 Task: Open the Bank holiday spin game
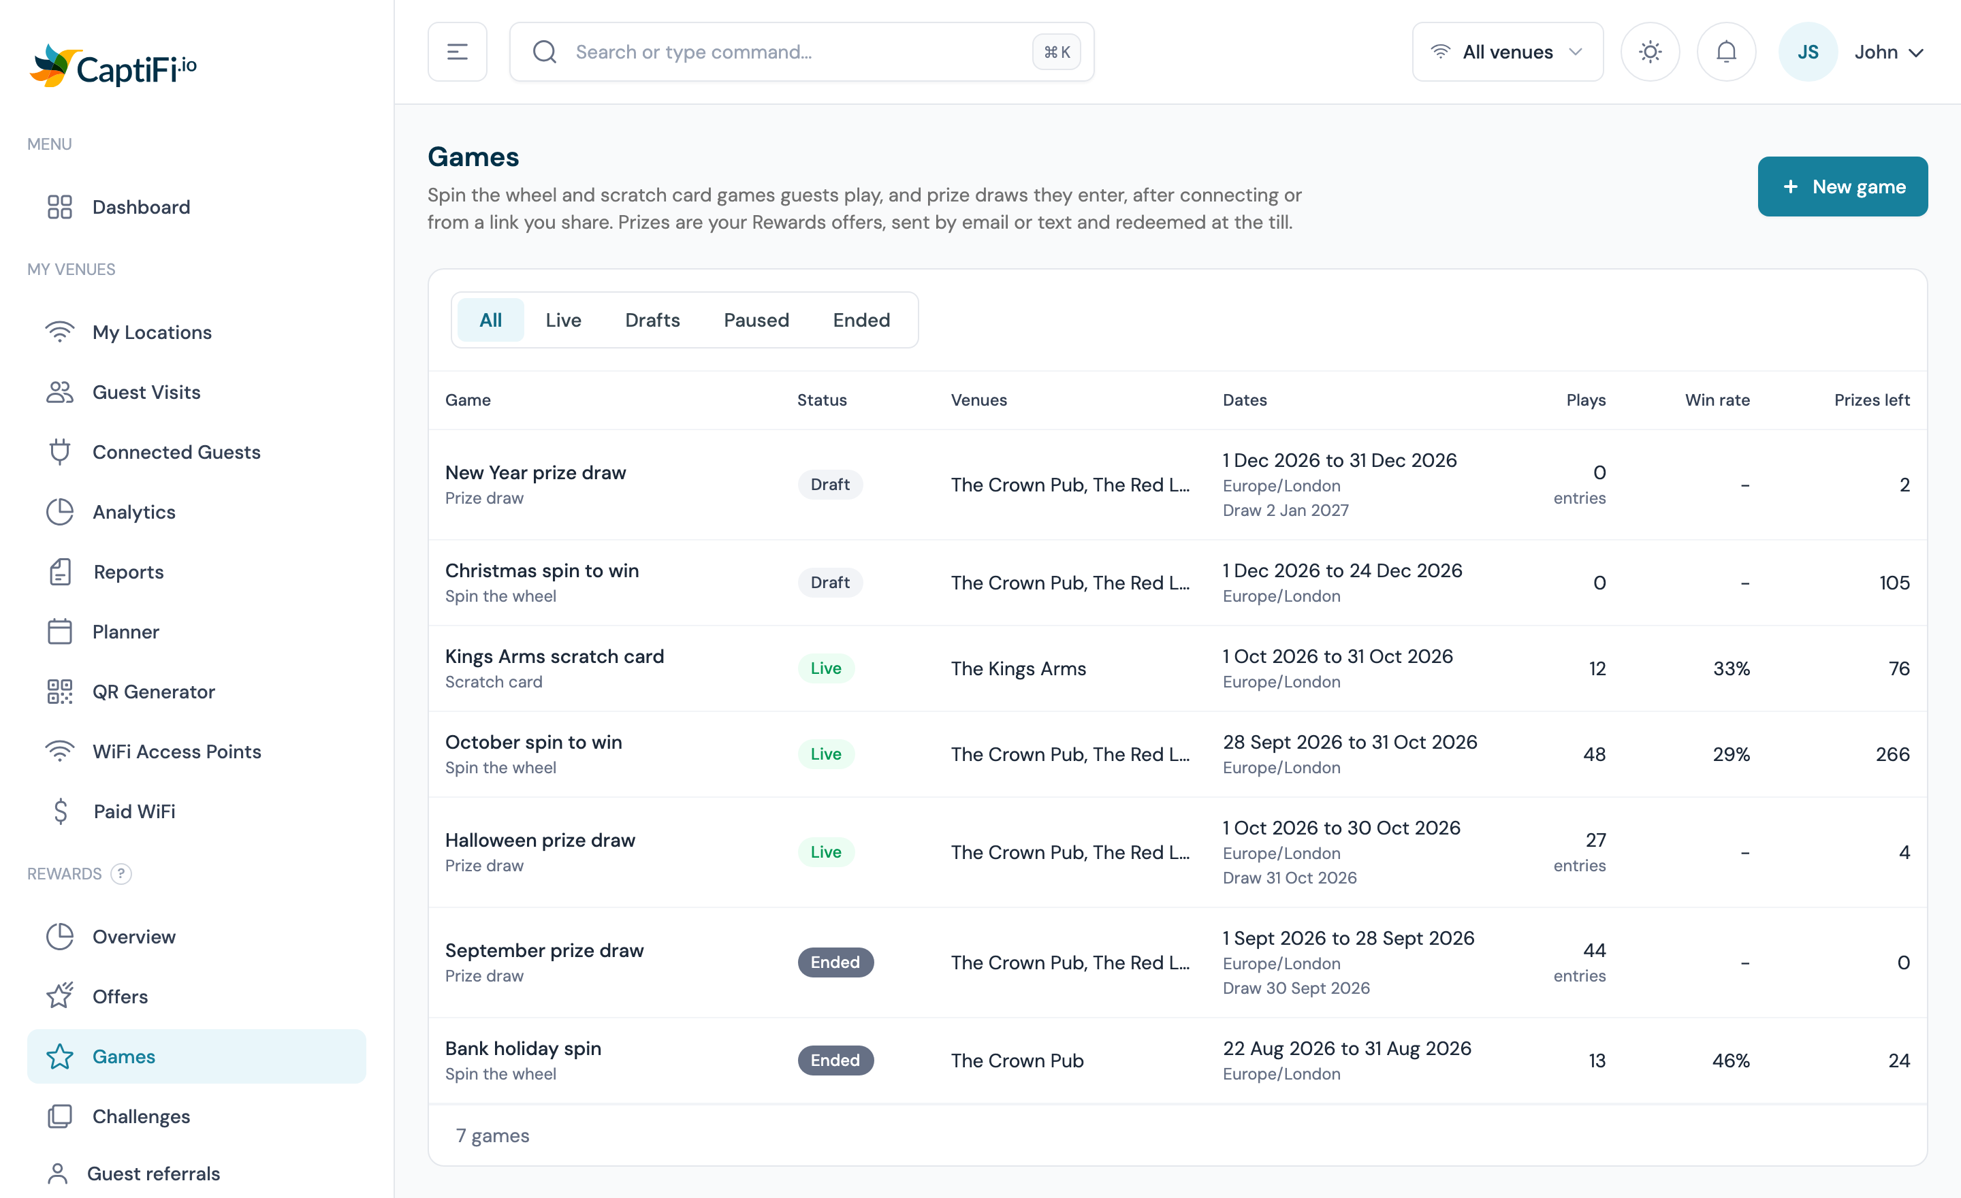coord(524,1048)
